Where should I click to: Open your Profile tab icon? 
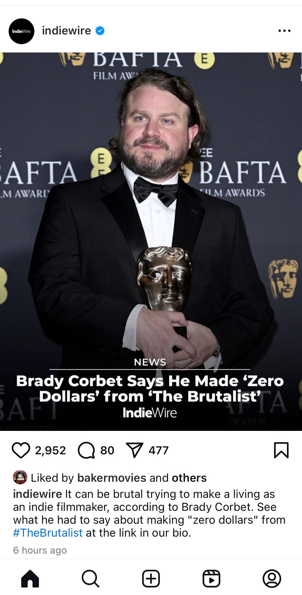272,578
